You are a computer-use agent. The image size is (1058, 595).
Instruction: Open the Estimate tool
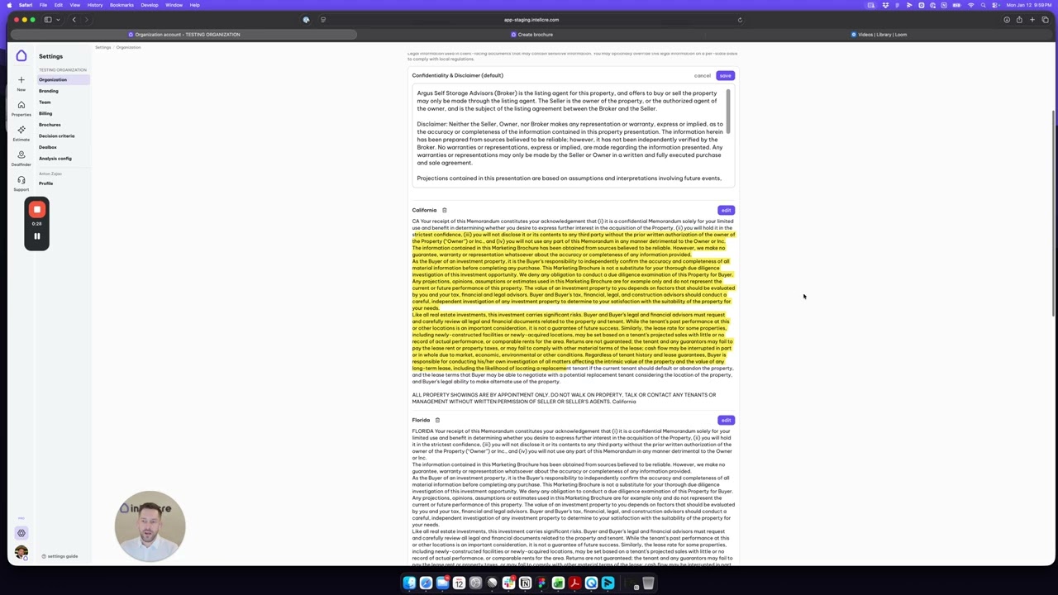[x=21, y=129]
